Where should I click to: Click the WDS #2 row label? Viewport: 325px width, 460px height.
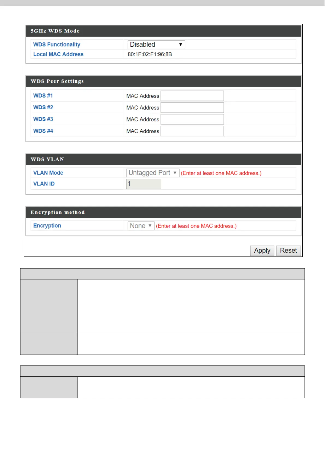click(43, 107)
